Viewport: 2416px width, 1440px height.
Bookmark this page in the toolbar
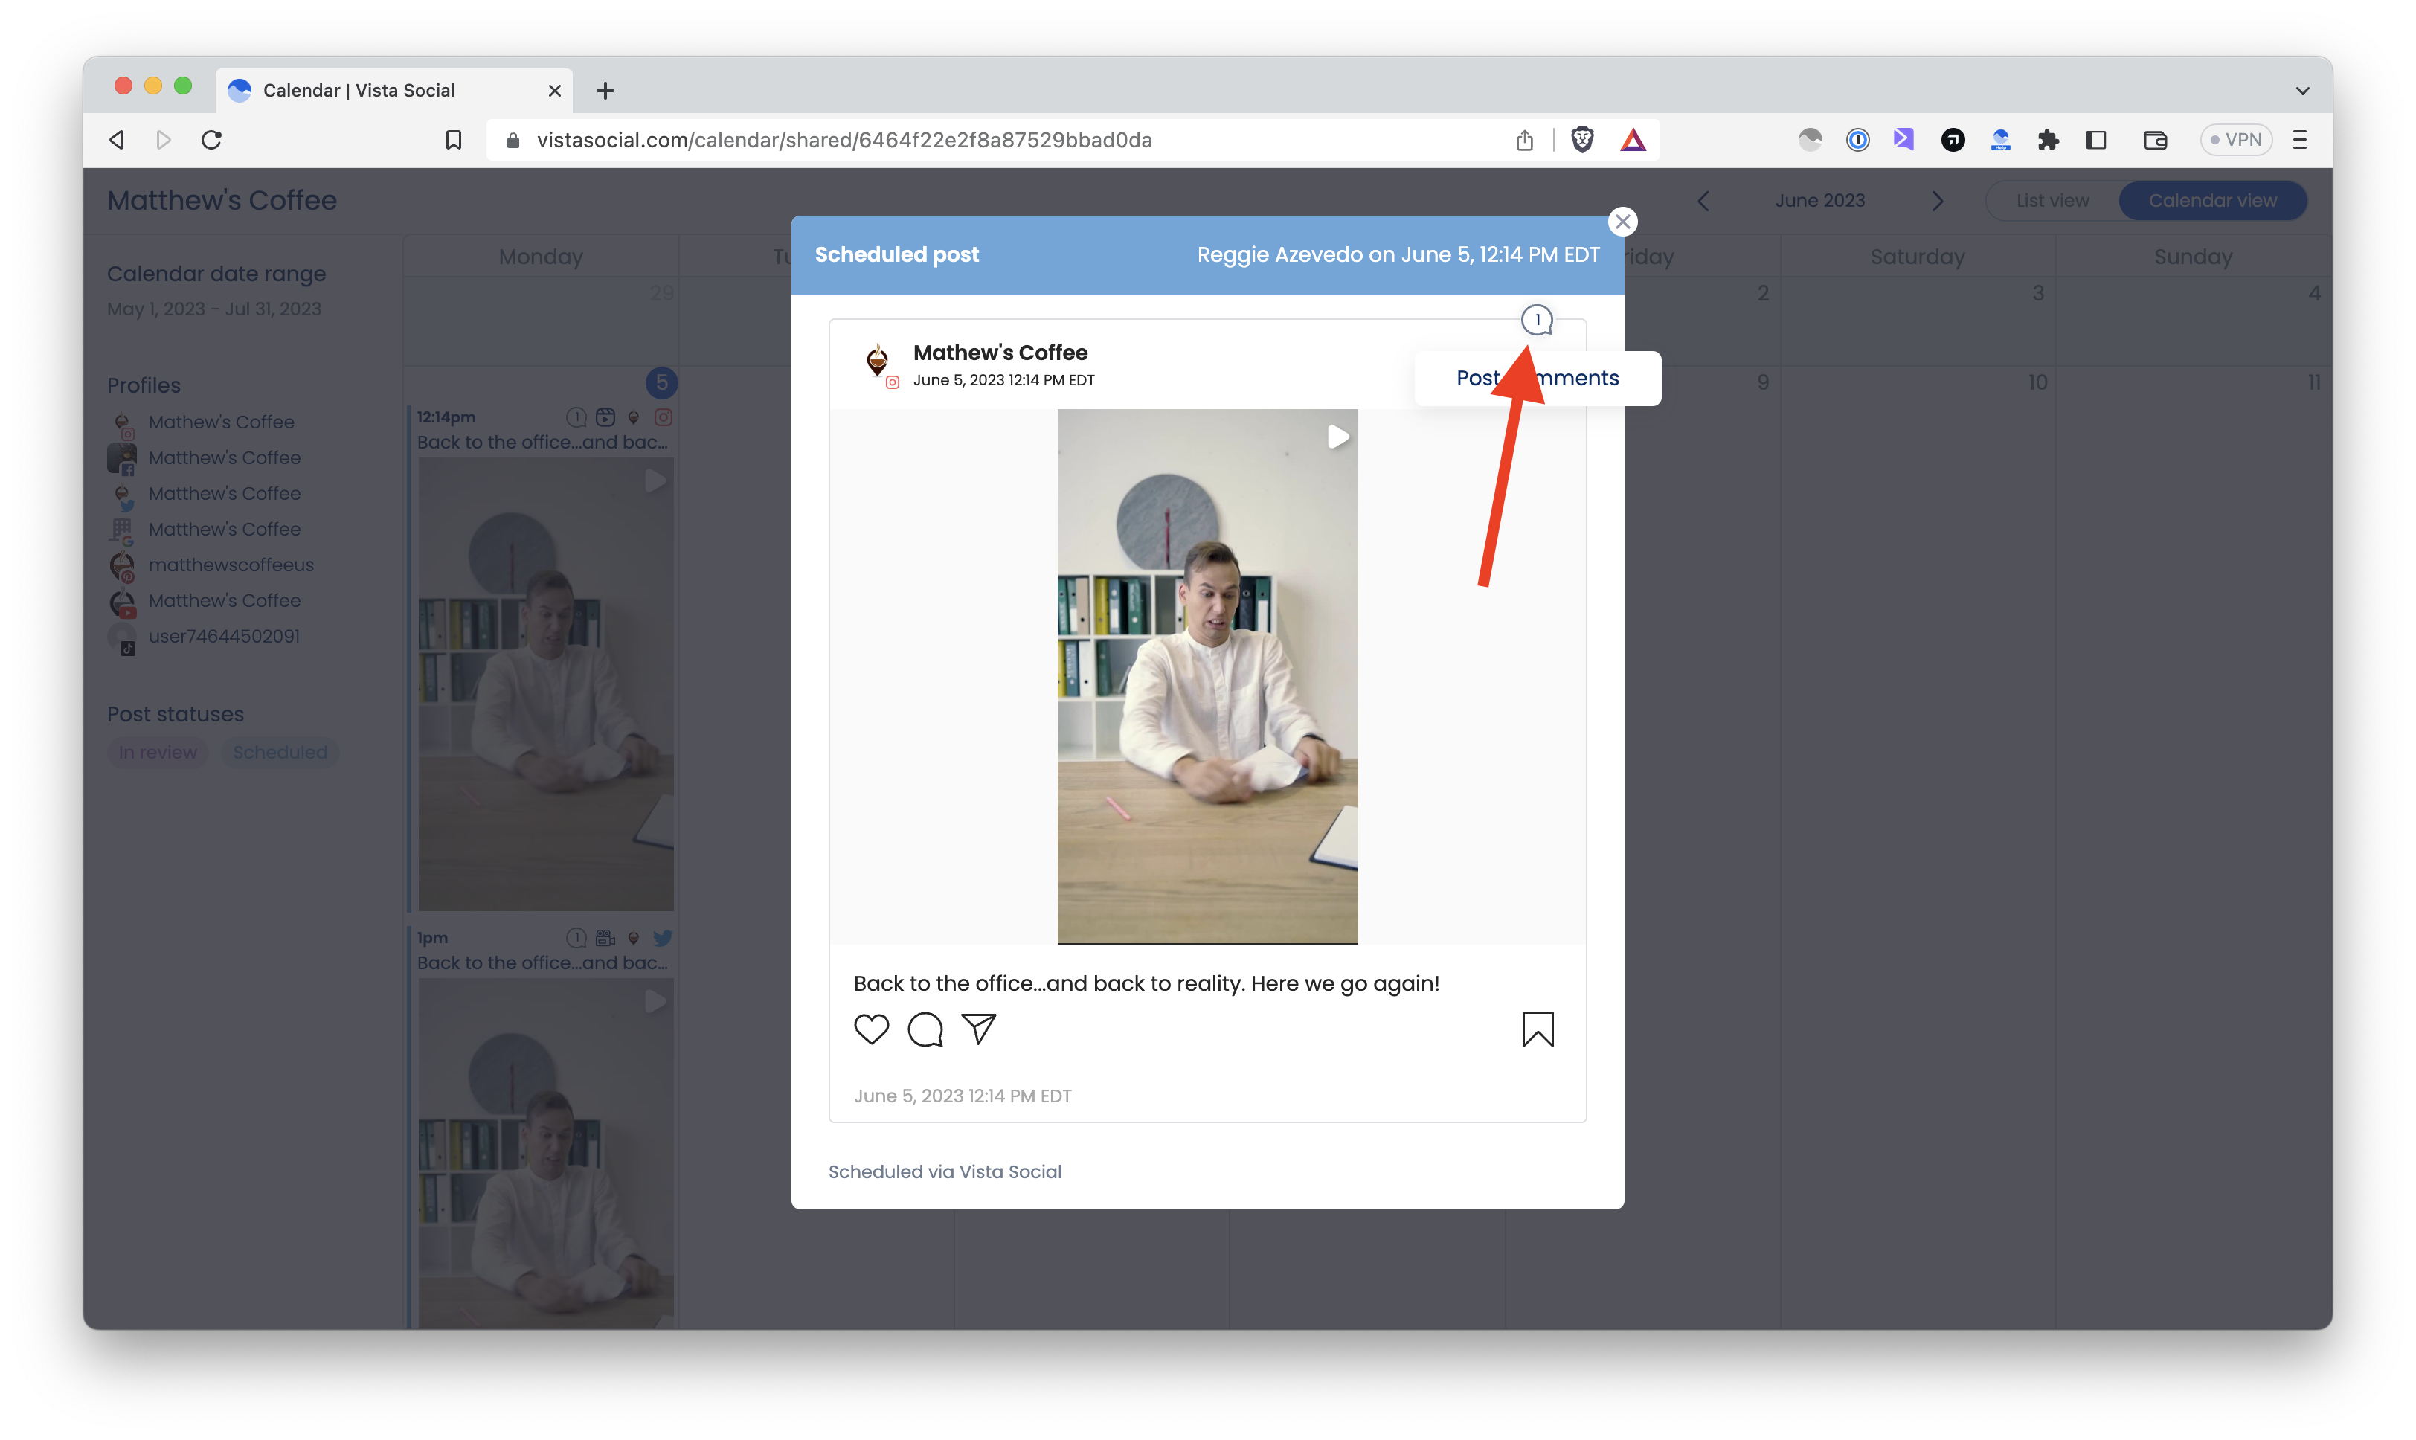(x=453, y=140)
